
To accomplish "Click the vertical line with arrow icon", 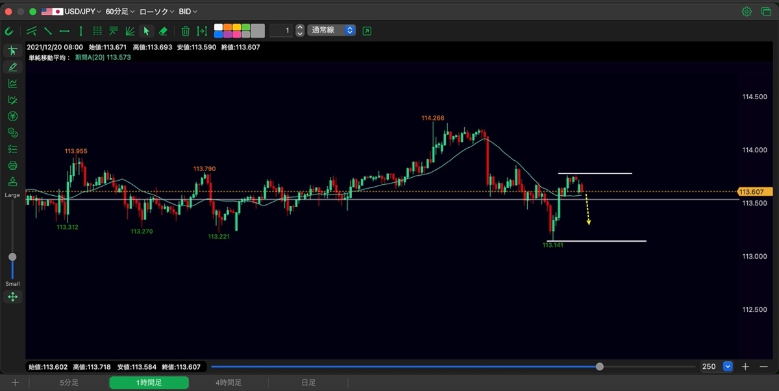I will pyautogui.click(x=202, y=30).
